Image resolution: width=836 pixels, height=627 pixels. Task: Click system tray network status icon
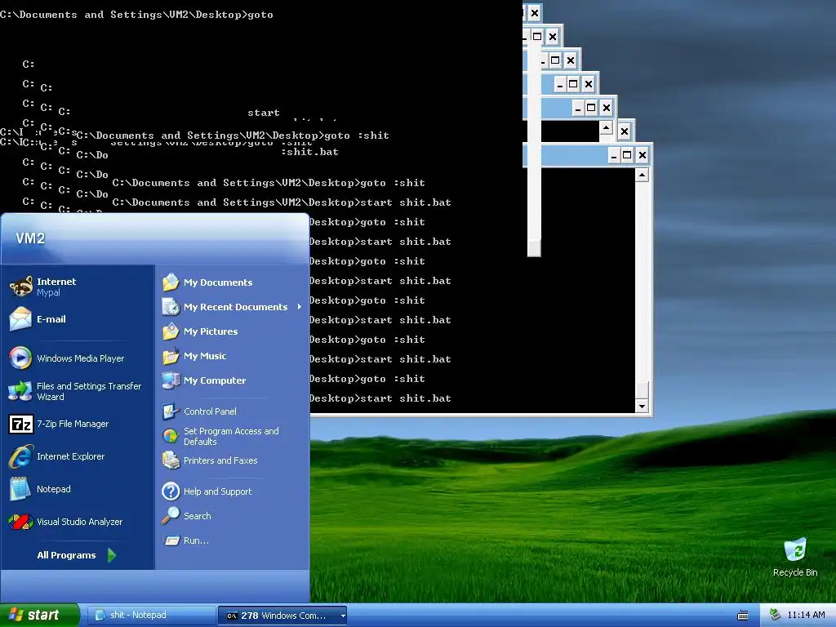coord(775,615)
